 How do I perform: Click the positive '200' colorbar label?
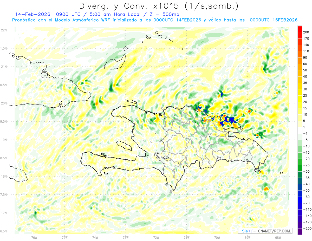pyautogui.click(x=306, y=32)
